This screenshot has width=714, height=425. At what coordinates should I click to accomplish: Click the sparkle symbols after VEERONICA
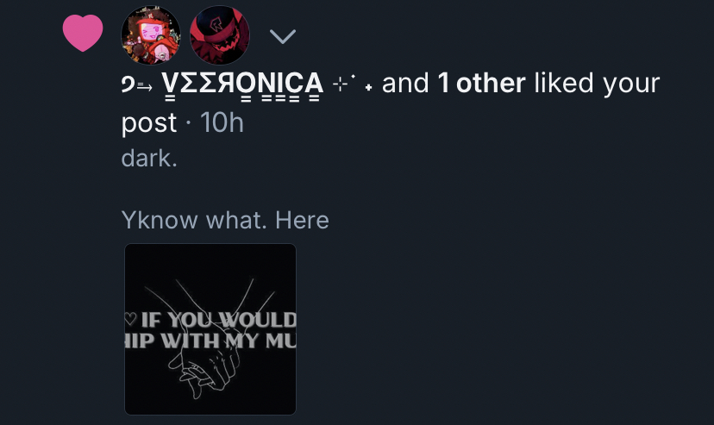tap(353, 84)
